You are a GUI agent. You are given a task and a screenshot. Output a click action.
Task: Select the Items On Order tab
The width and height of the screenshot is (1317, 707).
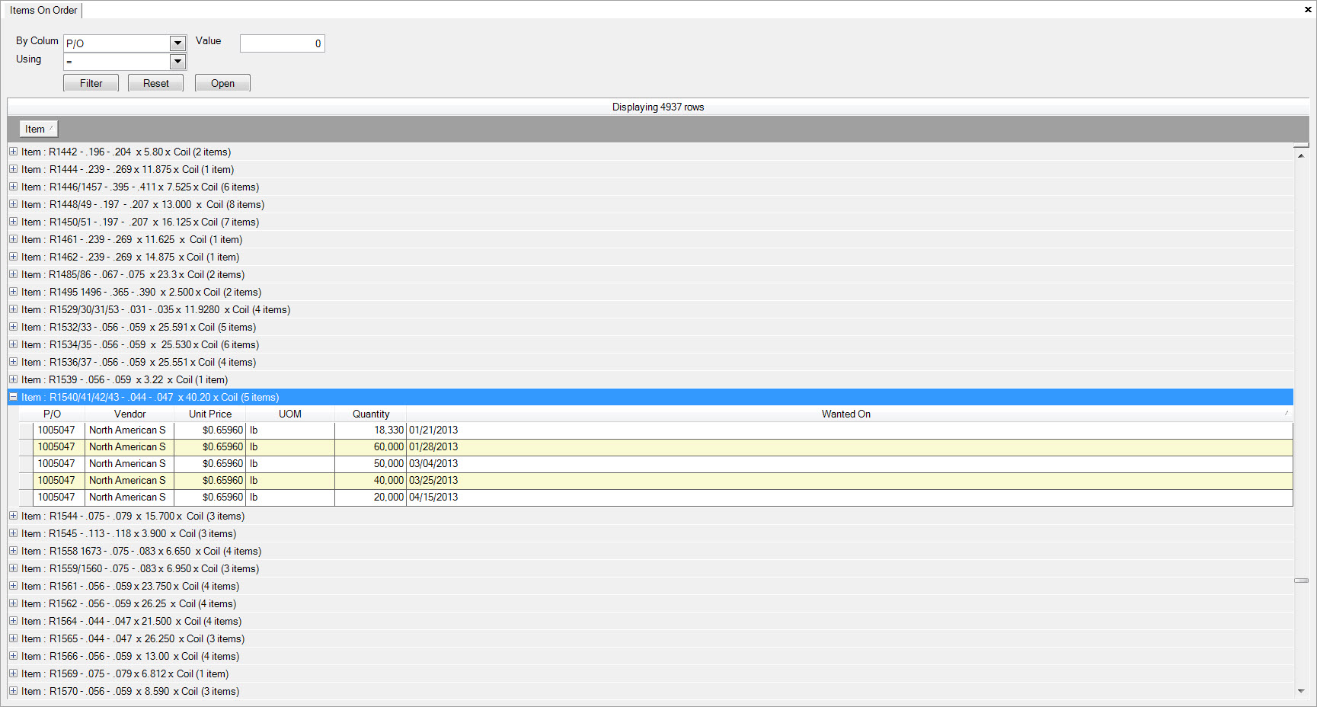[43, 10]
